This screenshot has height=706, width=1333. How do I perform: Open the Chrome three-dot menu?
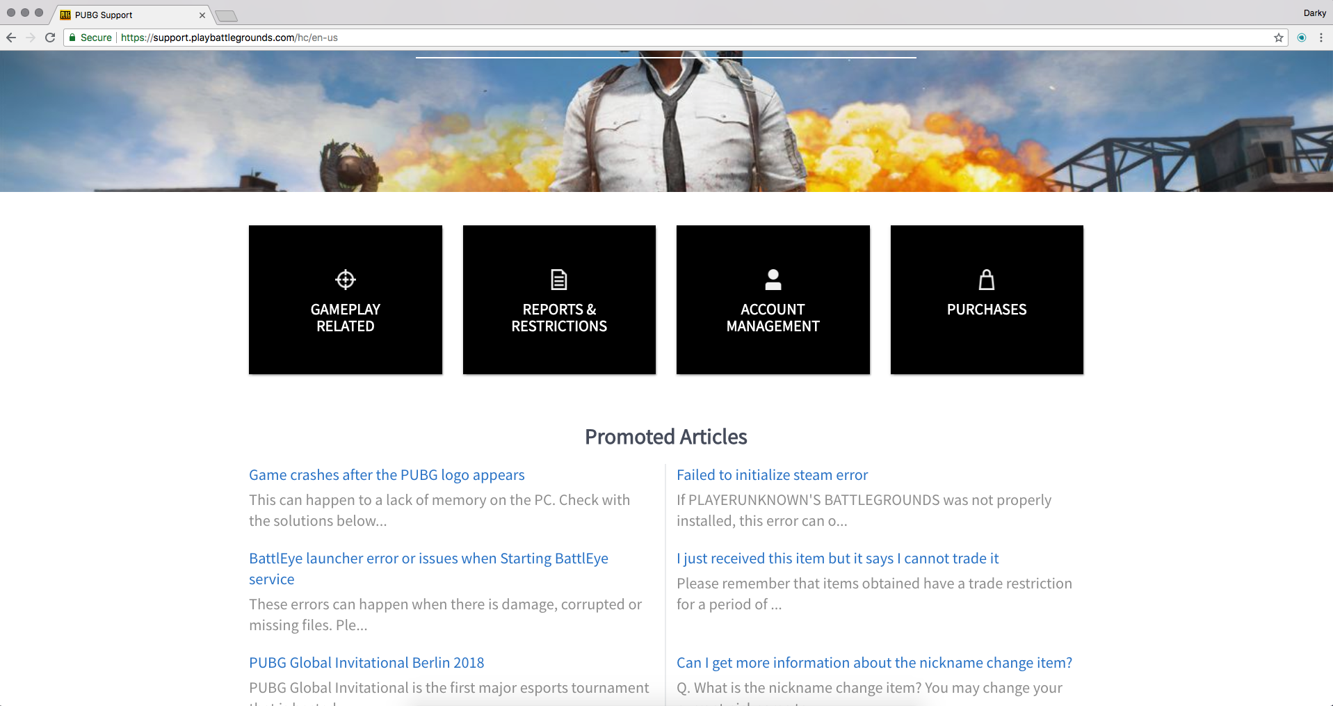click(1321, 38)
